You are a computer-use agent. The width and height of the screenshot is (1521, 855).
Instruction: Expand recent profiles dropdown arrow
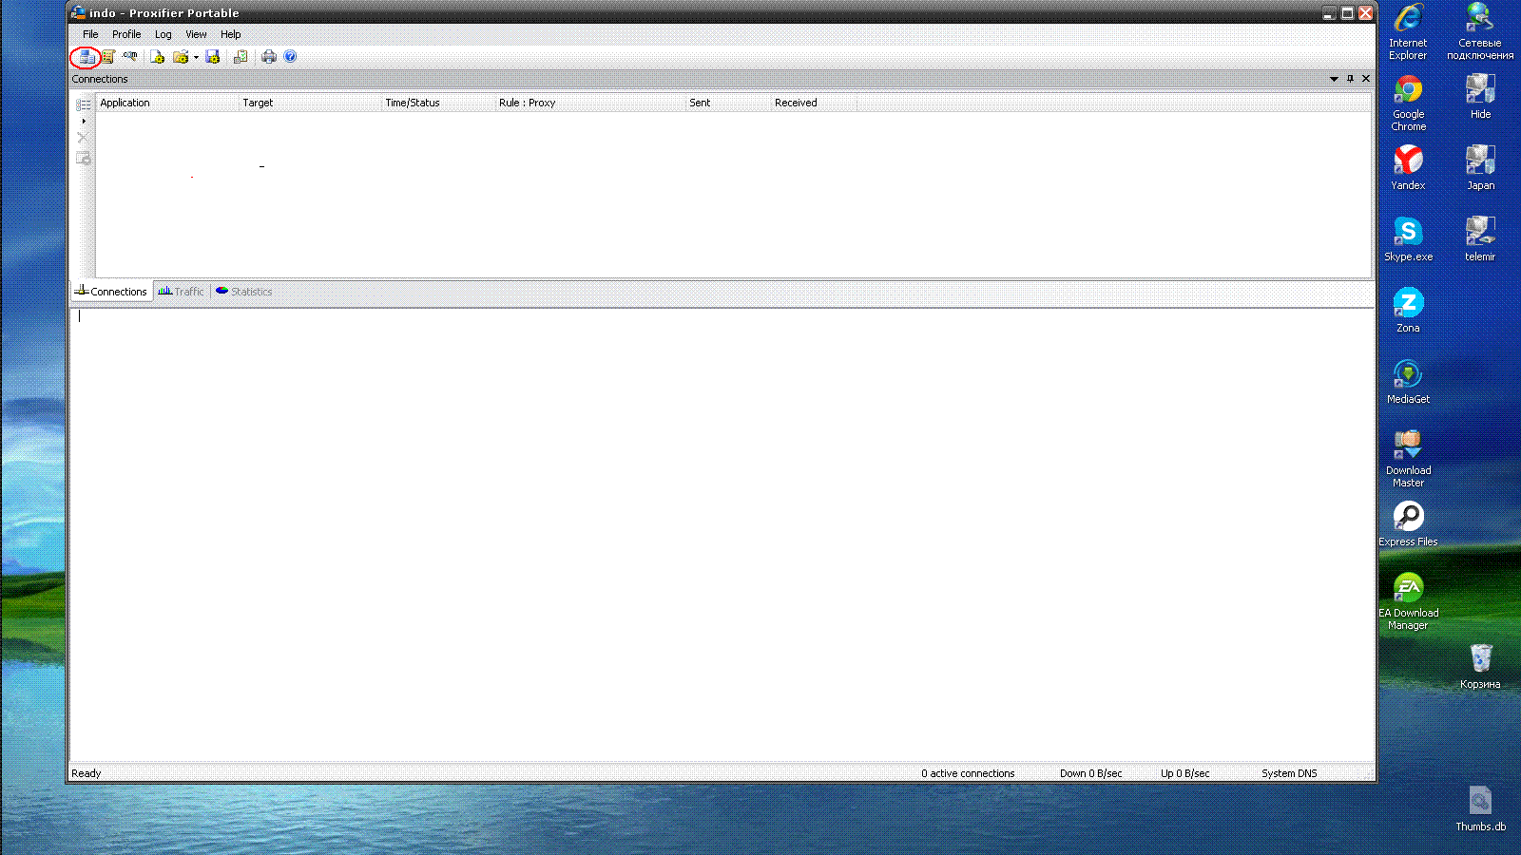pos(196,57)
